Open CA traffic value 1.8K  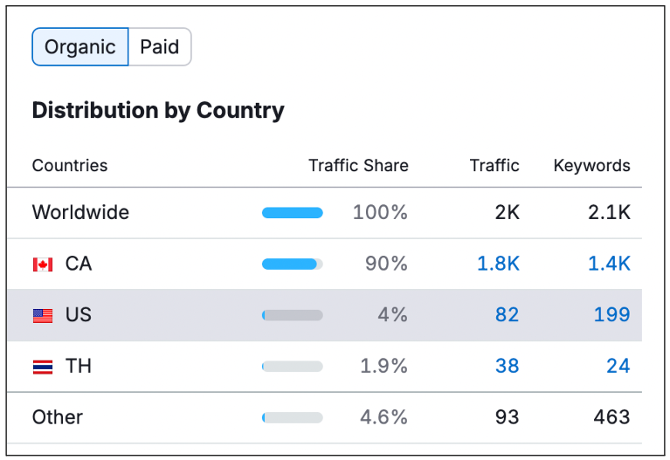(498, 264)
